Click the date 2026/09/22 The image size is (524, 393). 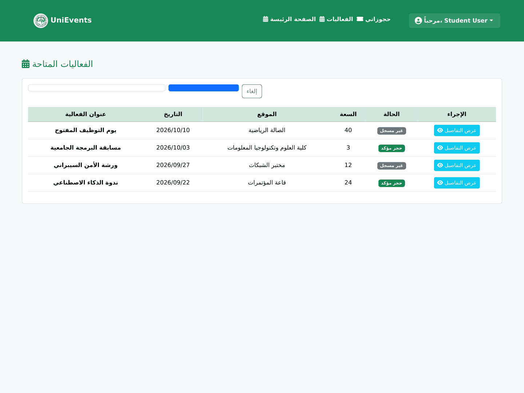tap(173, 183)
